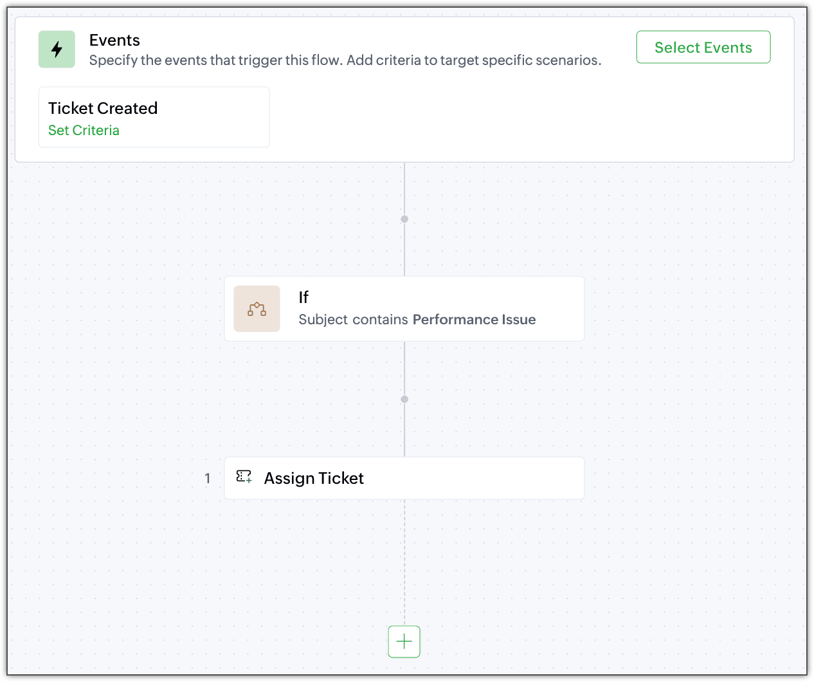Add a new step with the plus button
The image size is (814, 682).
(x=404, y=641)
